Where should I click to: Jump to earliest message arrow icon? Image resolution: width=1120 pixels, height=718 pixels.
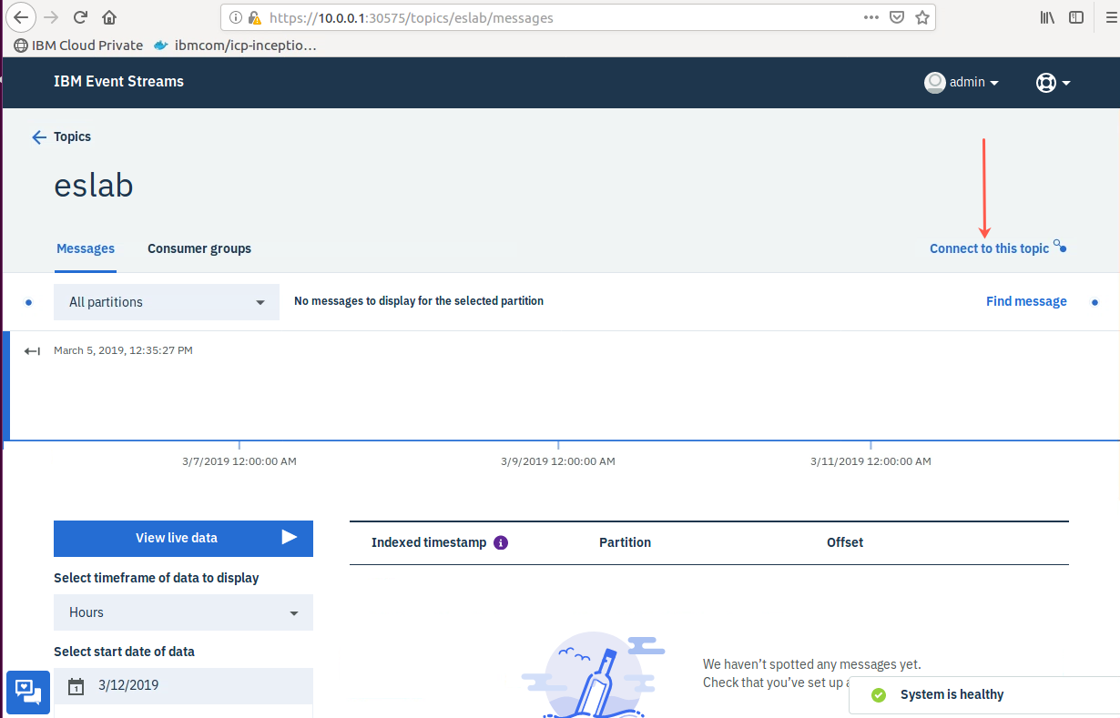[x=32, y=351]
